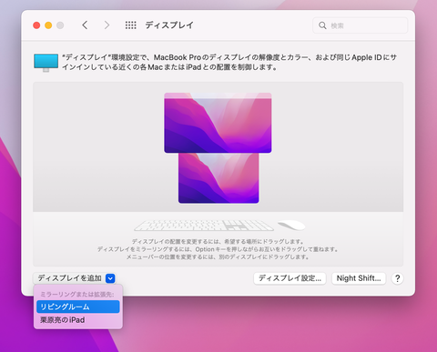Click the ミラーリングまたは拡張先 header text
This screenshot has height=352, width=437.
[77, 294]
